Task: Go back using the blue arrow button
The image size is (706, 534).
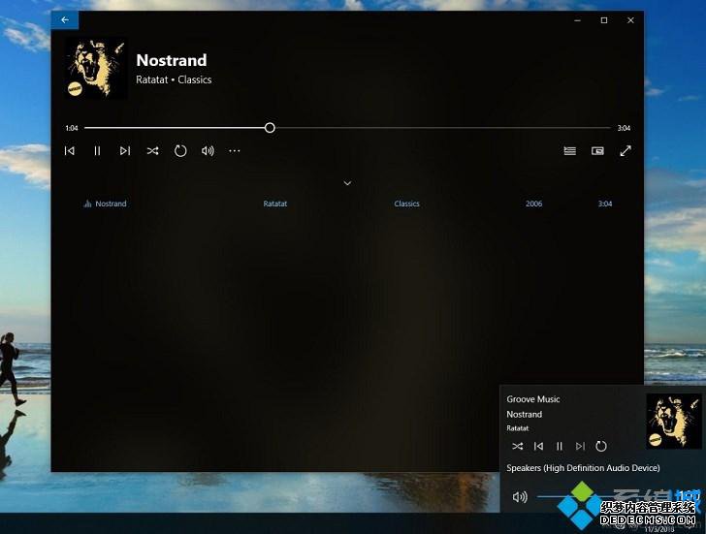Action: (x=65, y=19)
